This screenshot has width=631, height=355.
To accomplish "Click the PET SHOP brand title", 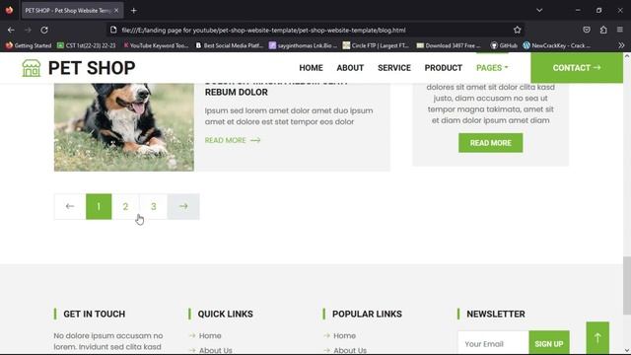I will 92,68.
